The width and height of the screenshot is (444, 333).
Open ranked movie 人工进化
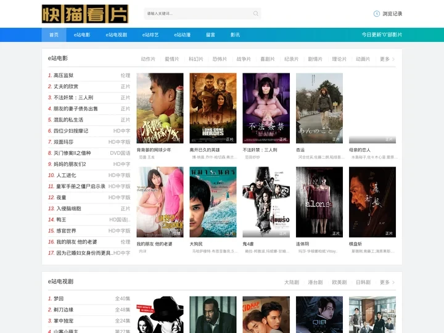[66, 175]
